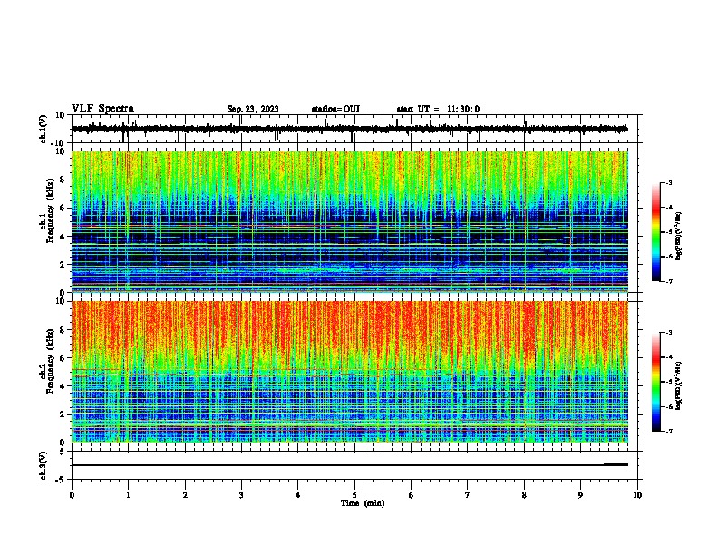This screenshot has width=718, height=555.
Task: Select the date text "Sep. 23, 2023"
Action: click(x=253, y=109)
